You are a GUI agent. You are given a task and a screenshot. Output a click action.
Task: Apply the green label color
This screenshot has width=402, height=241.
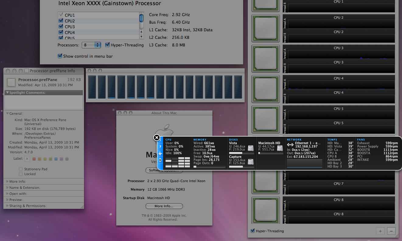(51, 159)
